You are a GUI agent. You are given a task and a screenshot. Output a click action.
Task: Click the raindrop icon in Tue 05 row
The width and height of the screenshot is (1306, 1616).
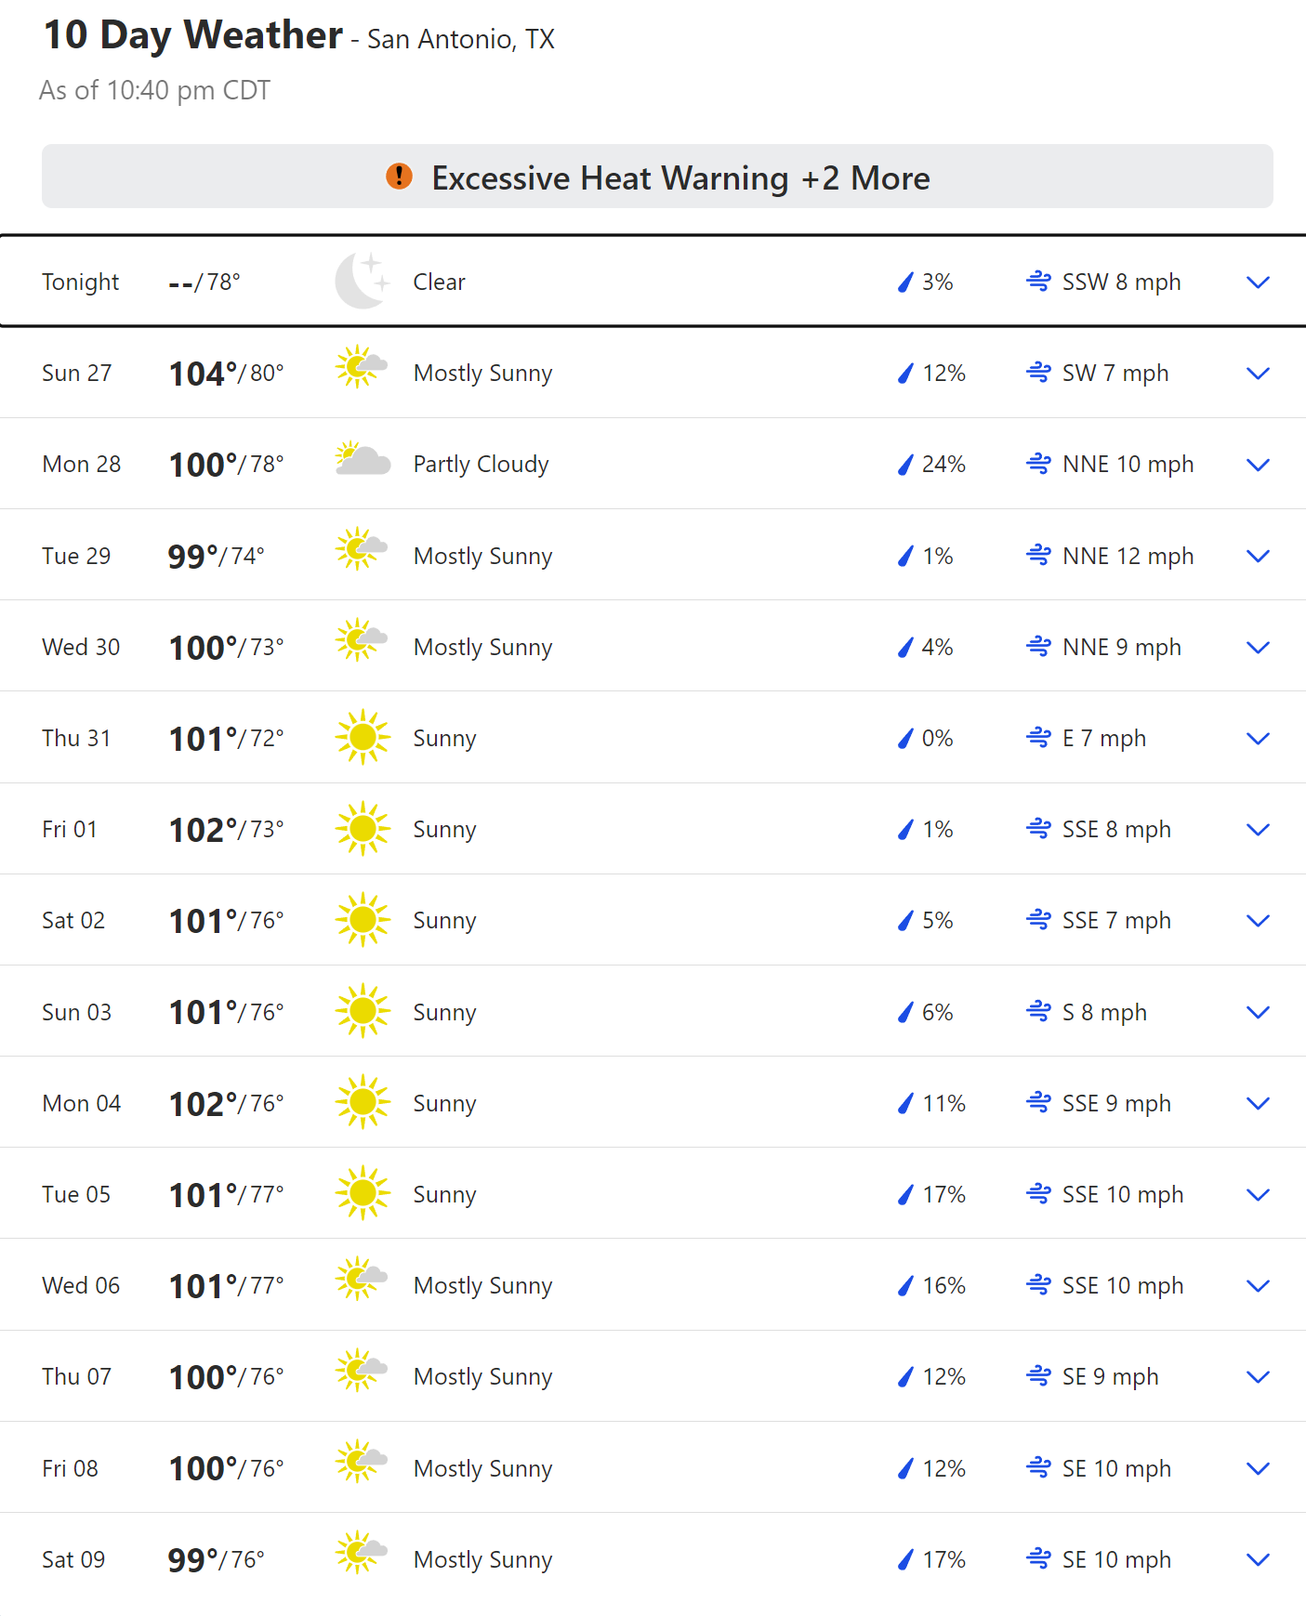[x=905, y=1194]
